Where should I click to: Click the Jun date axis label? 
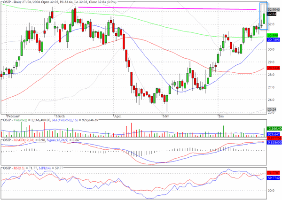coord(221,116)
